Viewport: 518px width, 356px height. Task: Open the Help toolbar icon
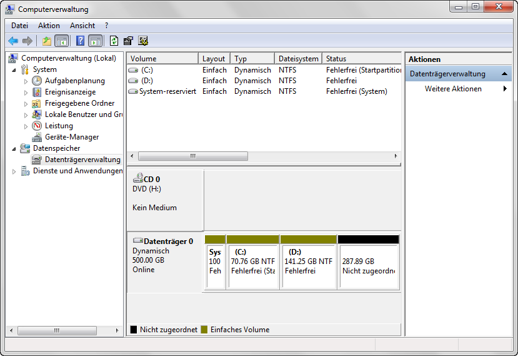pyautogui.click(x=80, y=41)
